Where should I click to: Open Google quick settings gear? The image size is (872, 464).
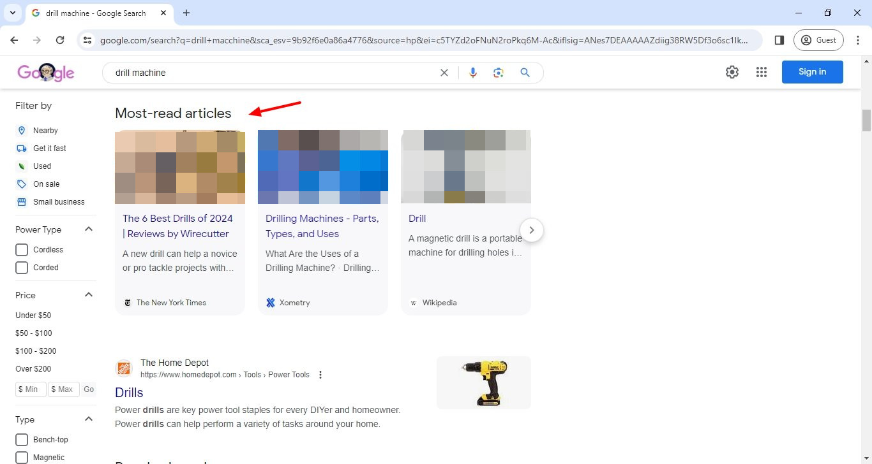pyautogui.click(x=732, y=71)
